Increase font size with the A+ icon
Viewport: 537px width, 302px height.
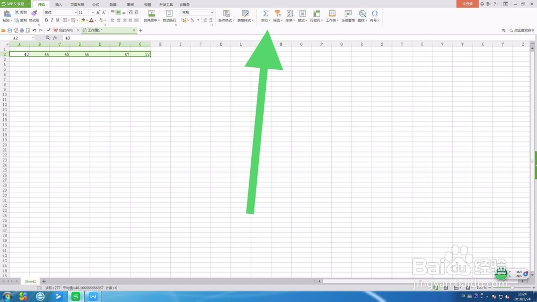[x=98, y=12]
